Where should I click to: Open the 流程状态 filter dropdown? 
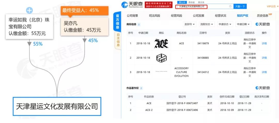[207, 24]
